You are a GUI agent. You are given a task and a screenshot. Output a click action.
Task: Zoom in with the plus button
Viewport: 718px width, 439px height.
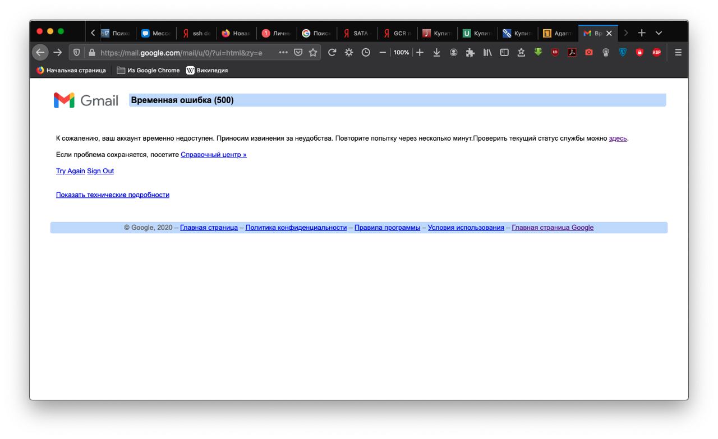[420, 52]
